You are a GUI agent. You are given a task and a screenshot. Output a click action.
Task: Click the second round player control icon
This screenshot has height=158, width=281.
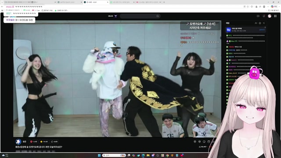(x=199, y=142)
